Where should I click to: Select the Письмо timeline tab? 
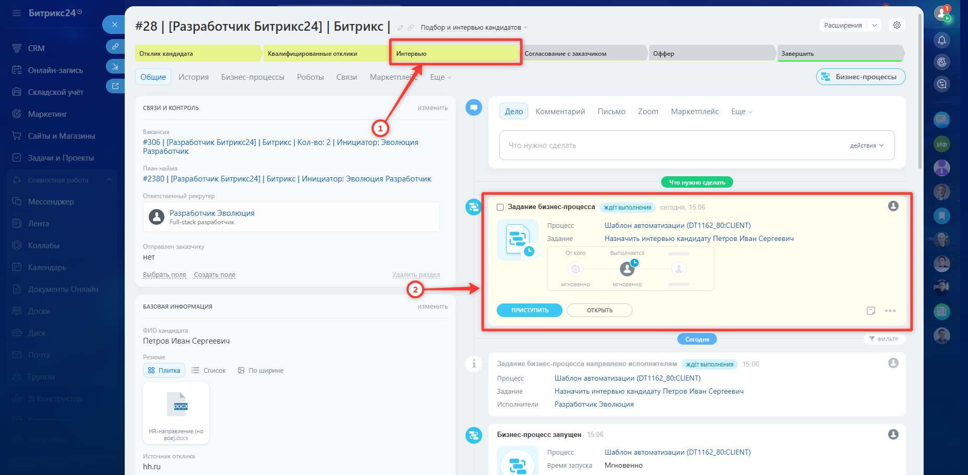coord(612,112)
